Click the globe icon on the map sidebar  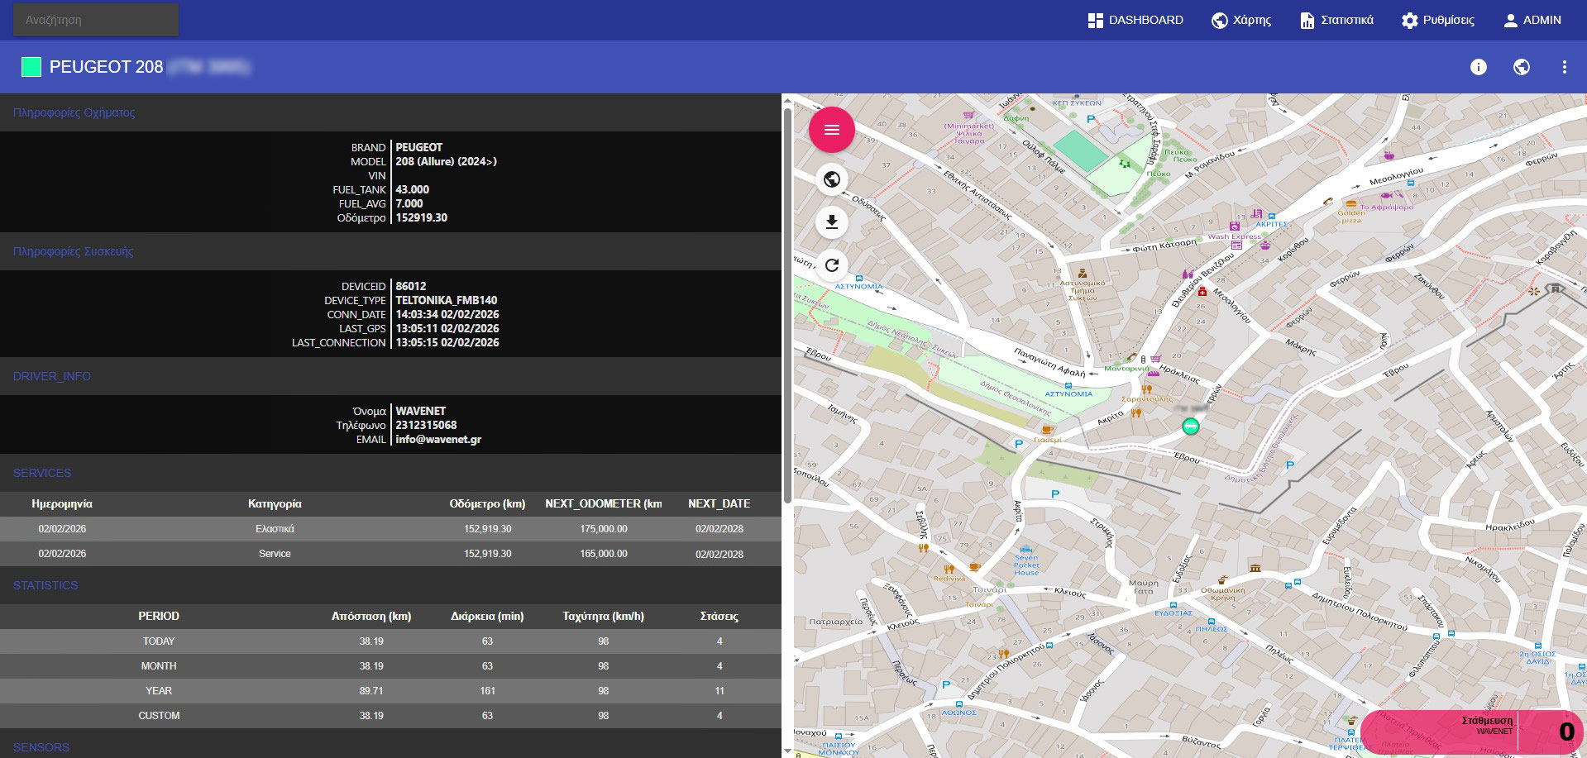[832, 179]
